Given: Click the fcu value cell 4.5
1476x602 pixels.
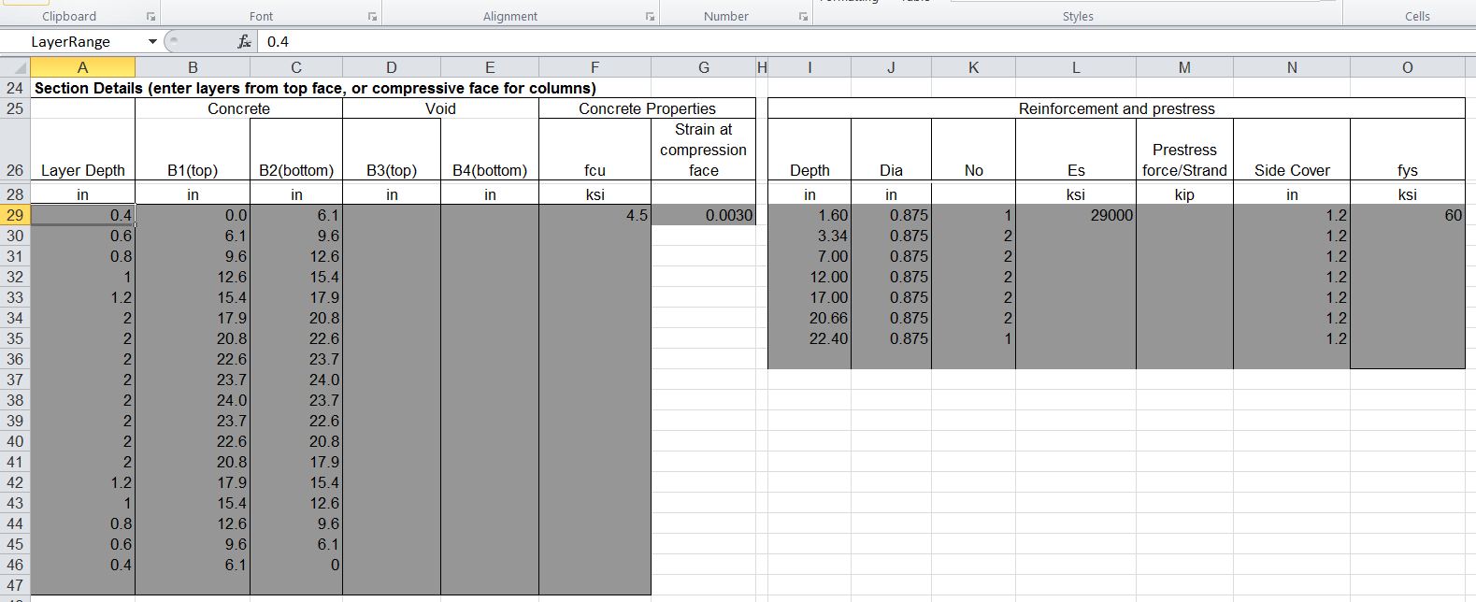Looking at the screenshot, I should point(595,215).
